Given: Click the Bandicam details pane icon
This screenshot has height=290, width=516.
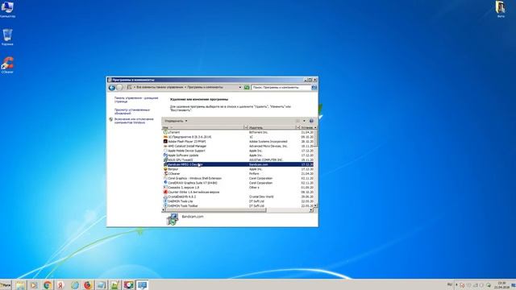Looking at the screenshot, I should (x=173, y=219).
